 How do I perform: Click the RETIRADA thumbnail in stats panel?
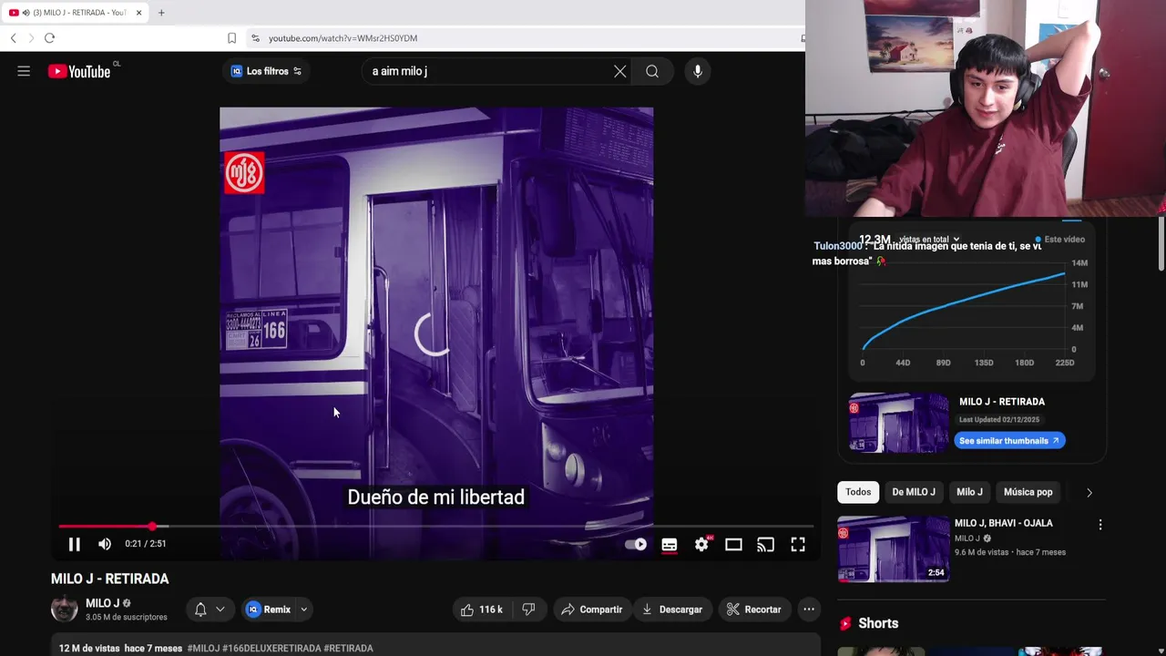point(899,423)
